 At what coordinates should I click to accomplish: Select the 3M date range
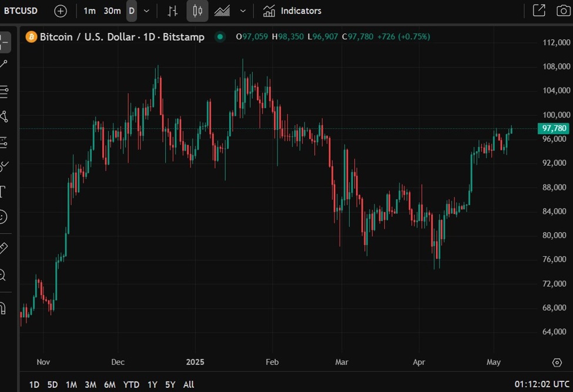coord(90,384)
